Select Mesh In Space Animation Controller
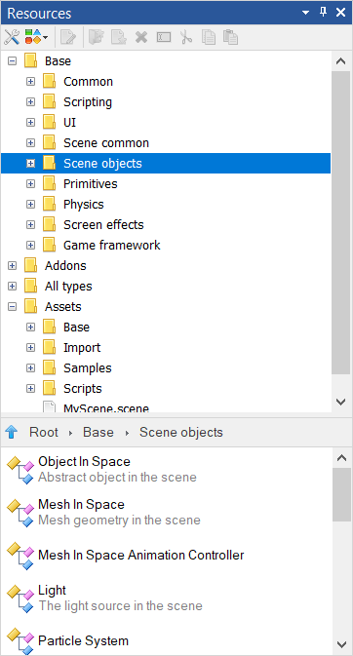353x656 pixels. tap(140, 556)
